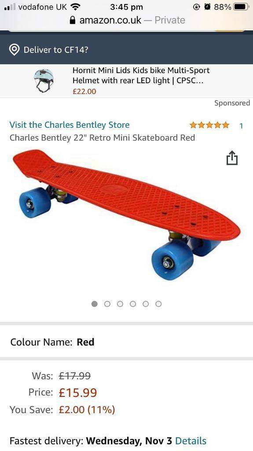Open the amazon.co.uk address bar
This screenshot has height=451, width=253.
(x=127, y=20)
